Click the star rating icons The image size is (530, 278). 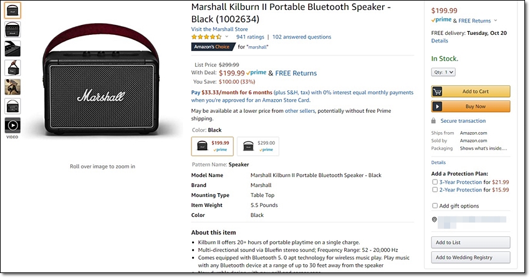[206, 37]
